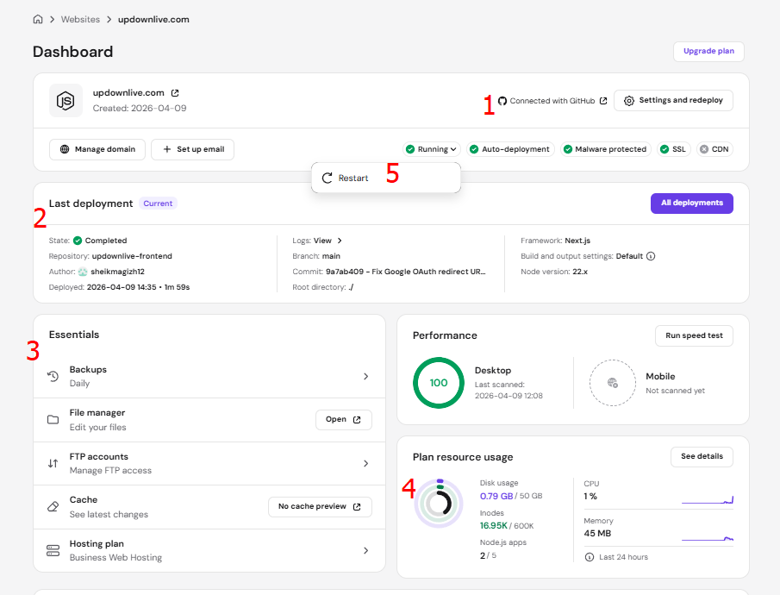The image size is (780, 595).
Task: Click the Desktop performance score circle
Action: pyautogui.click(x=438, y=383)
